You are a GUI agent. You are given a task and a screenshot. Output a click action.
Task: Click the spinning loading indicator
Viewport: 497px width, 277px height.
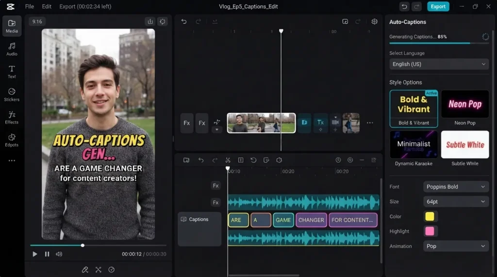485,37
